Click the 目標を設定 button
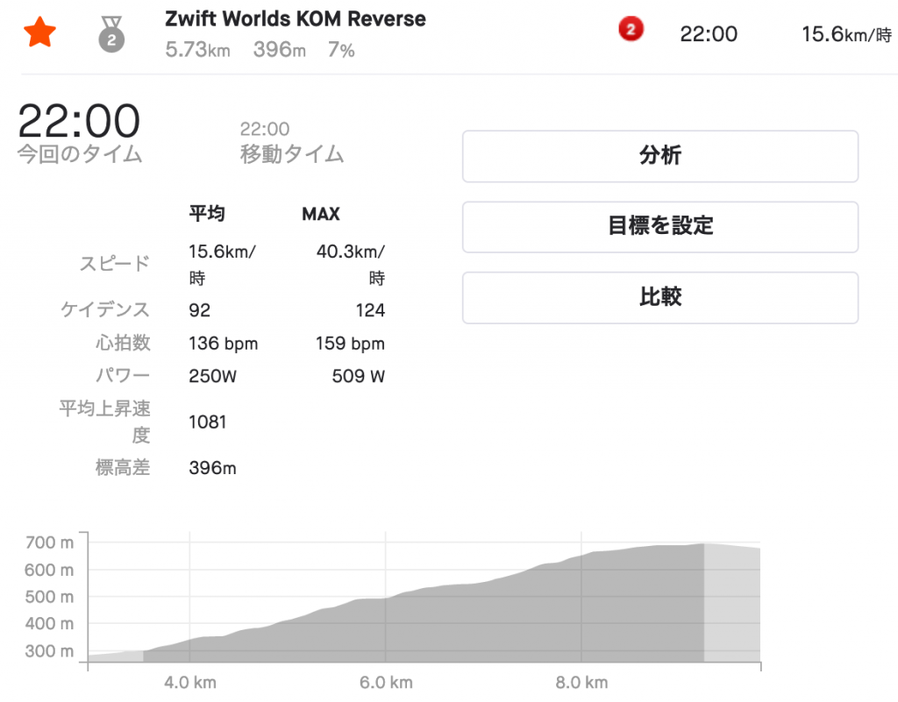898x702 pixels. click(x=660, y=227)
